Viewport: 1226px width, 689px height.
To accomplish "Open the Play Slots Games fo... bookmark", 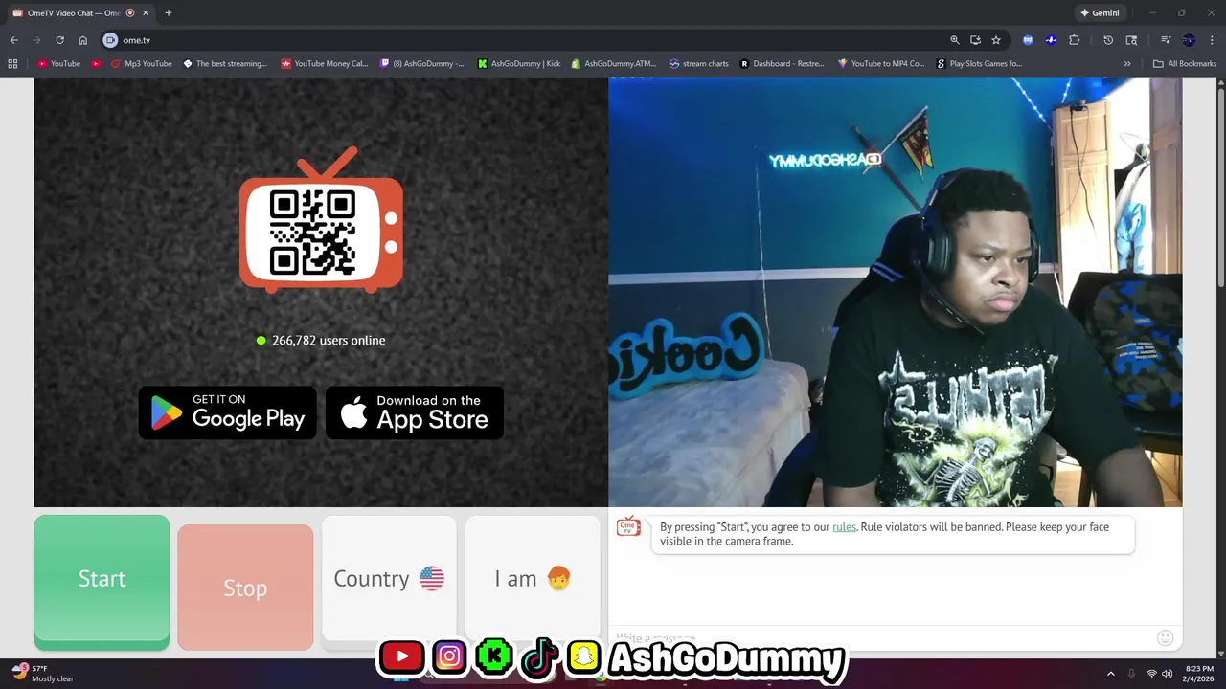I will pos(979,64).
